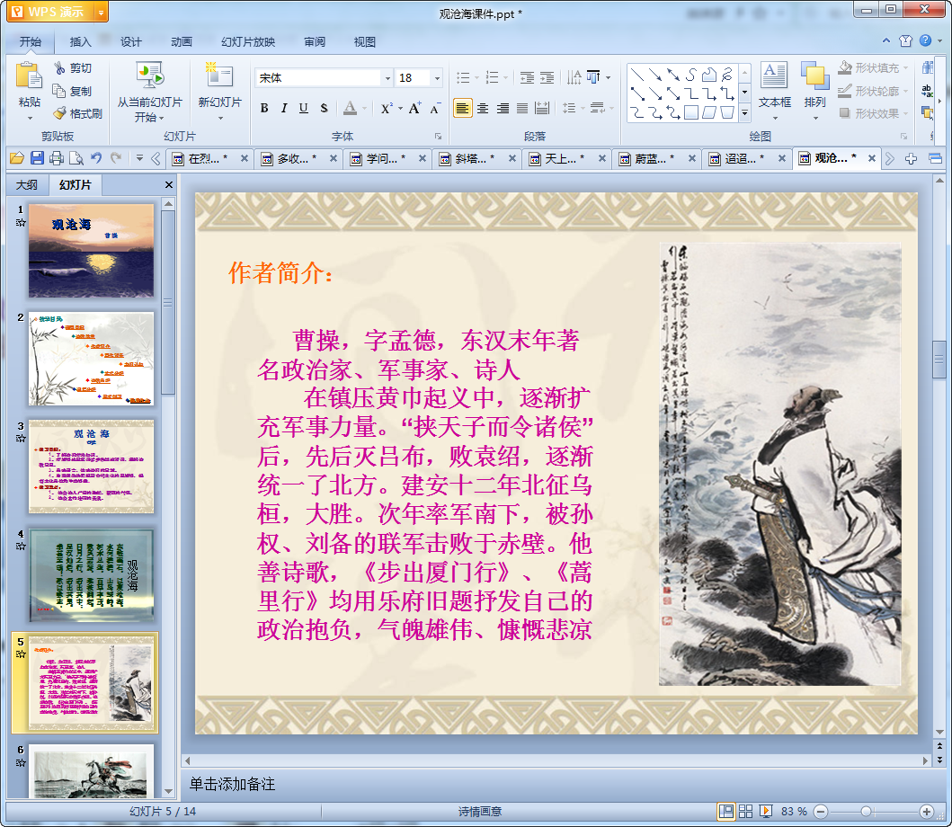
Task: Adjust the zoom slider handle
Action: pyautogui.click(x=867, y=811)
